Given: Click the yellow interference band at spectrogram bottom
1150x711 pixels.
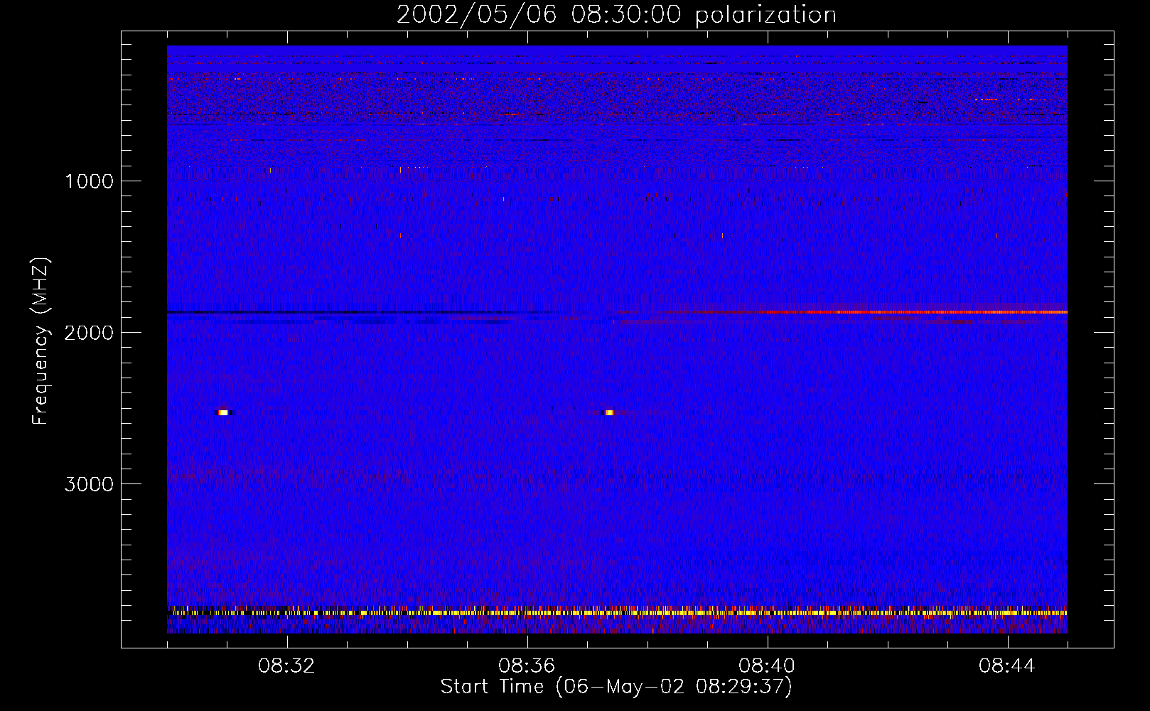Looking at the screenshot, I should pos(617,612).
